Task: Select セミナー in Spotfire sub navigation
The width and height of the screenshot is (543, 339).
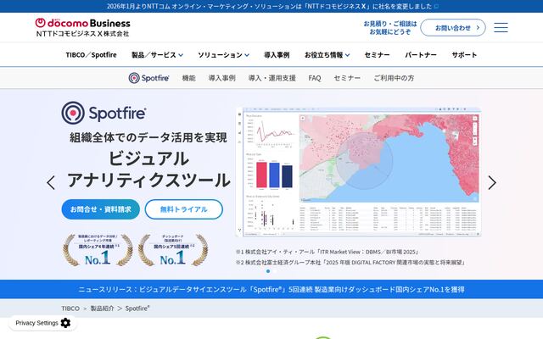Action: (347, 78)
